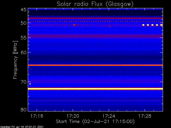Click the 50 frequency axis label
The image size is (171, 128).
click(24, 23)
